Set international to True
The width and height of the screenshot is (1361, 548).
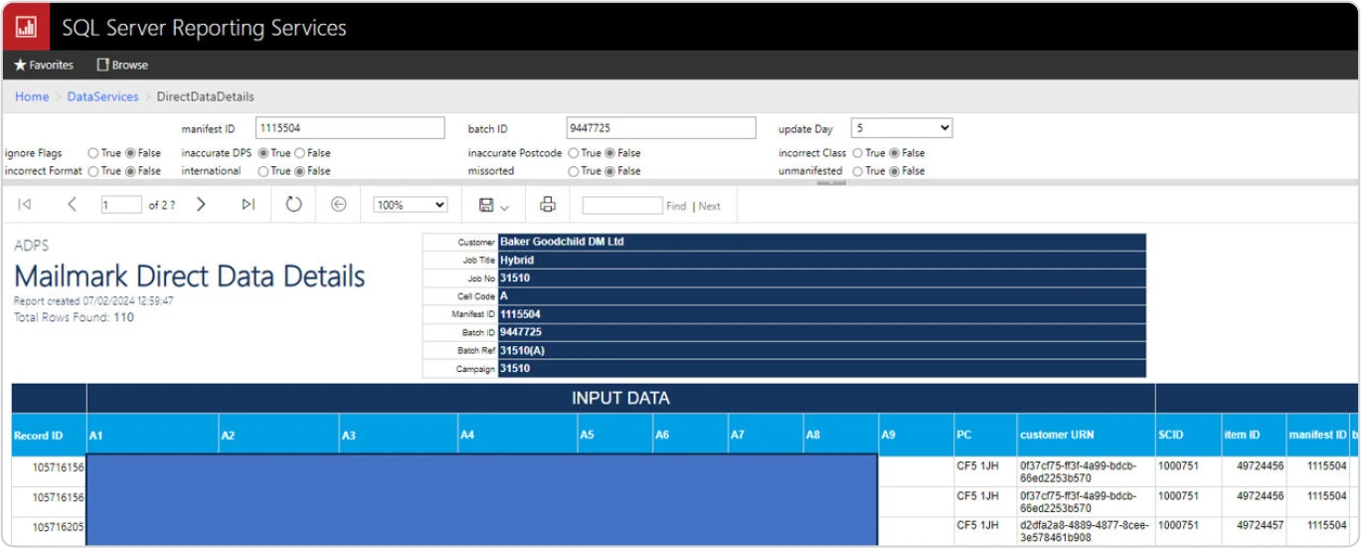tap(263, 171)
